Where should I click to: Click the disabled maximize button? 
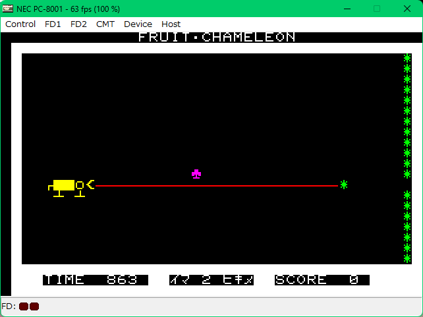377,9
